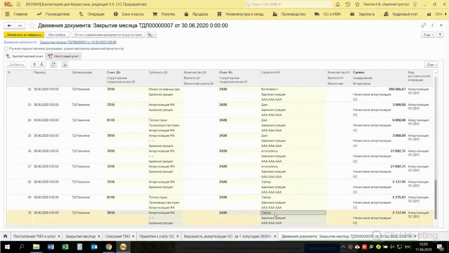Close the Списания ТМЗ tab
The image size is (449, 253).
134,236
